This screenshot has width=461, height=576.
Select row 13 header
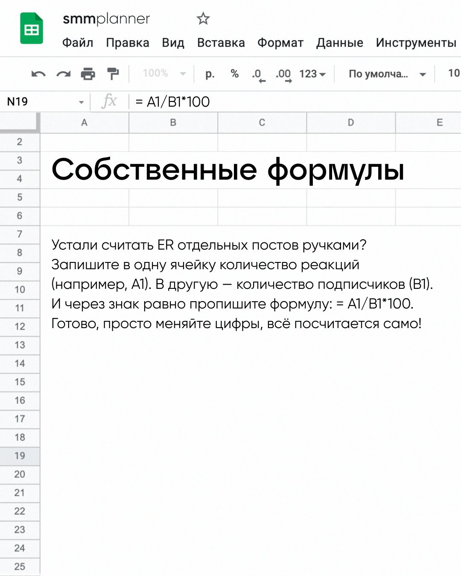[x=20, y=345]
